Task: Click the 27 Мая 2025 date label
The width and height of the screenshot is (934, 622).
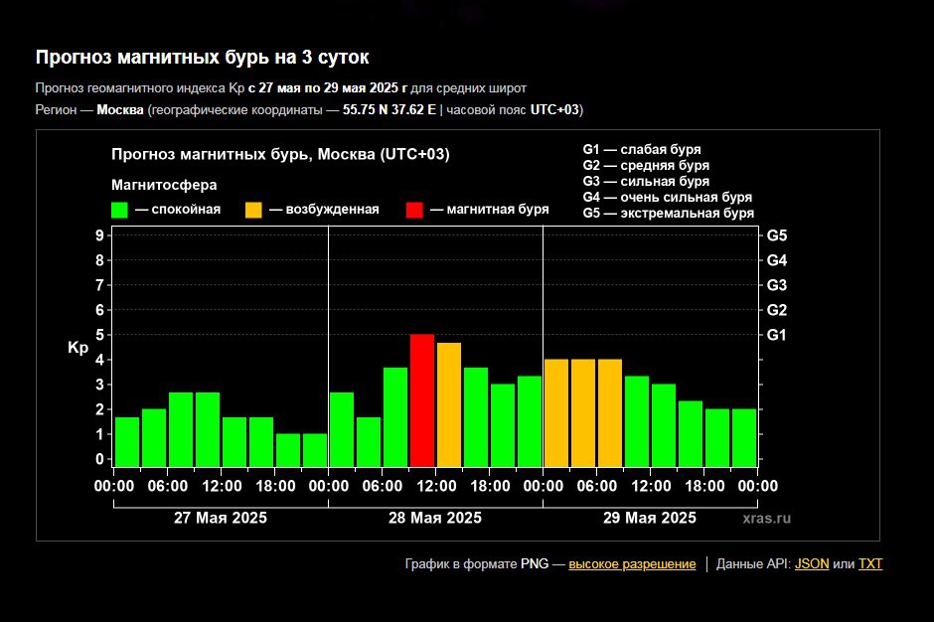Action: 221,518
